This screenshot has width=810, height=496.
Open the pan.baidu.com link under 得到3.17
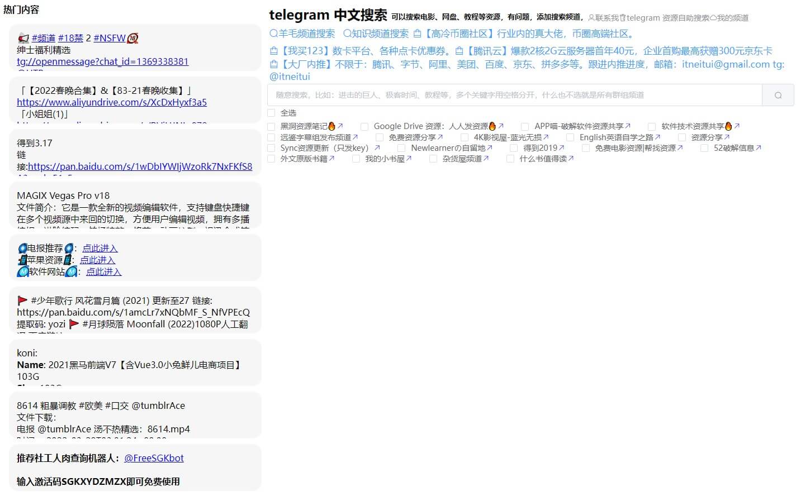click(x=140, y=166)
